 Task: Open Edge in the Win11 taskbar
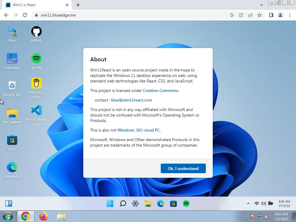tap(161, 203)
